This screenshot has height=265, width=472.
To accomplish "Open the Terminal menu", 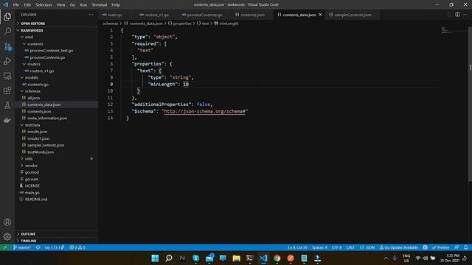I will tap(100, 4).
